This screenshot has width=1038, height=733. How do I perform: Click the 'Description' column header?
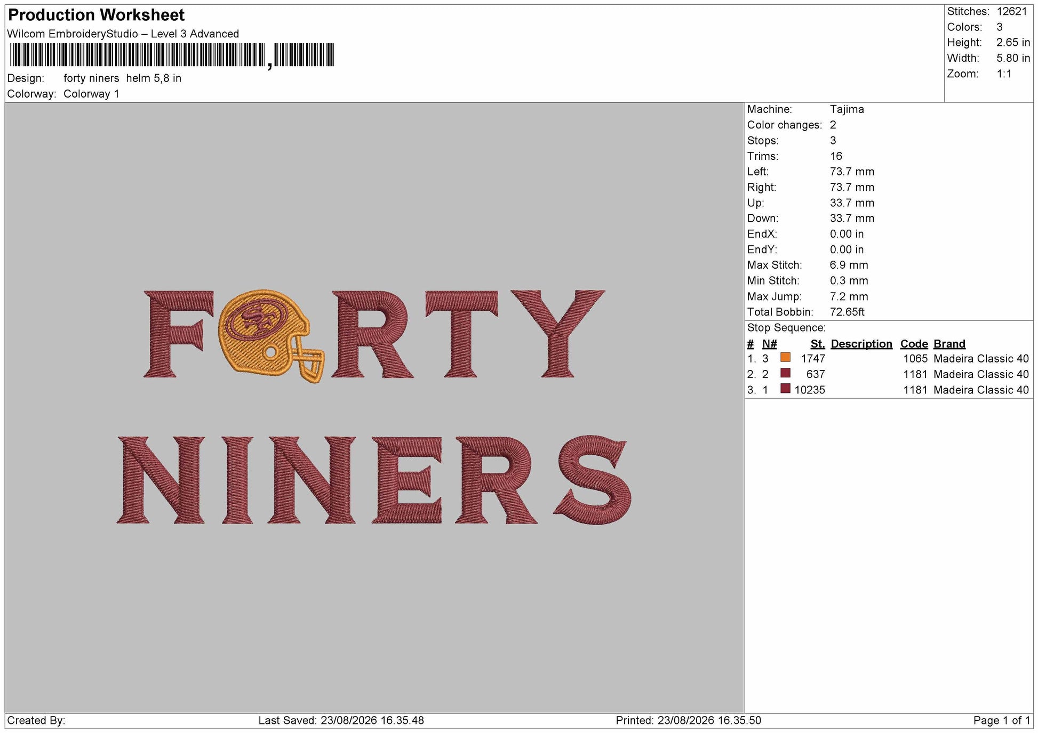[x=861, y=344]
